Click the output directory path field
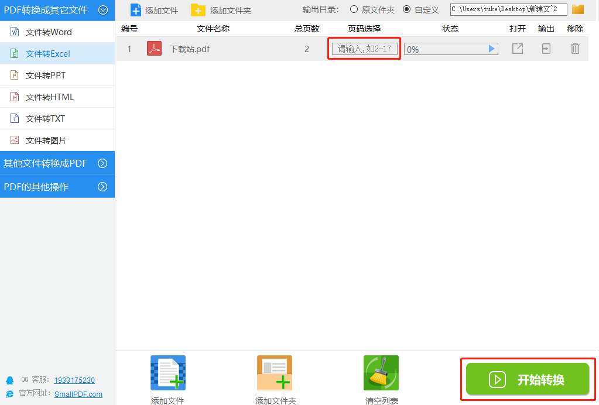The width and height of the screenshot is (599, 405). coord(508,9)
